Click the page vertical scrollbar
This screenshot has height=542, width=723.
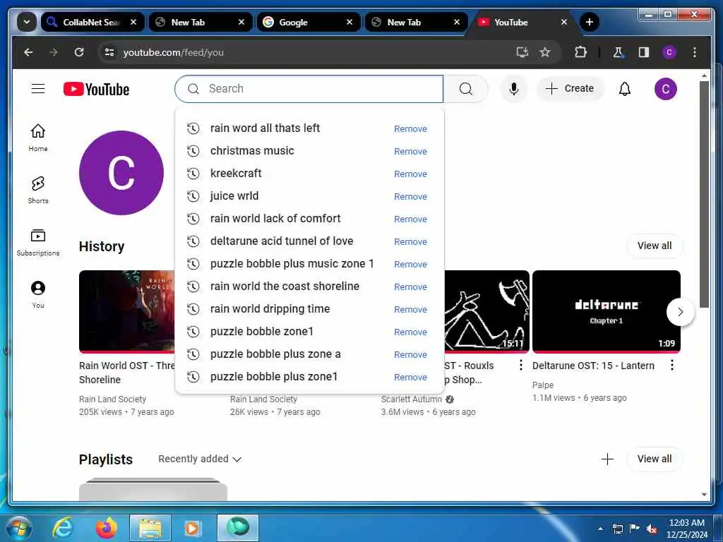704,193
